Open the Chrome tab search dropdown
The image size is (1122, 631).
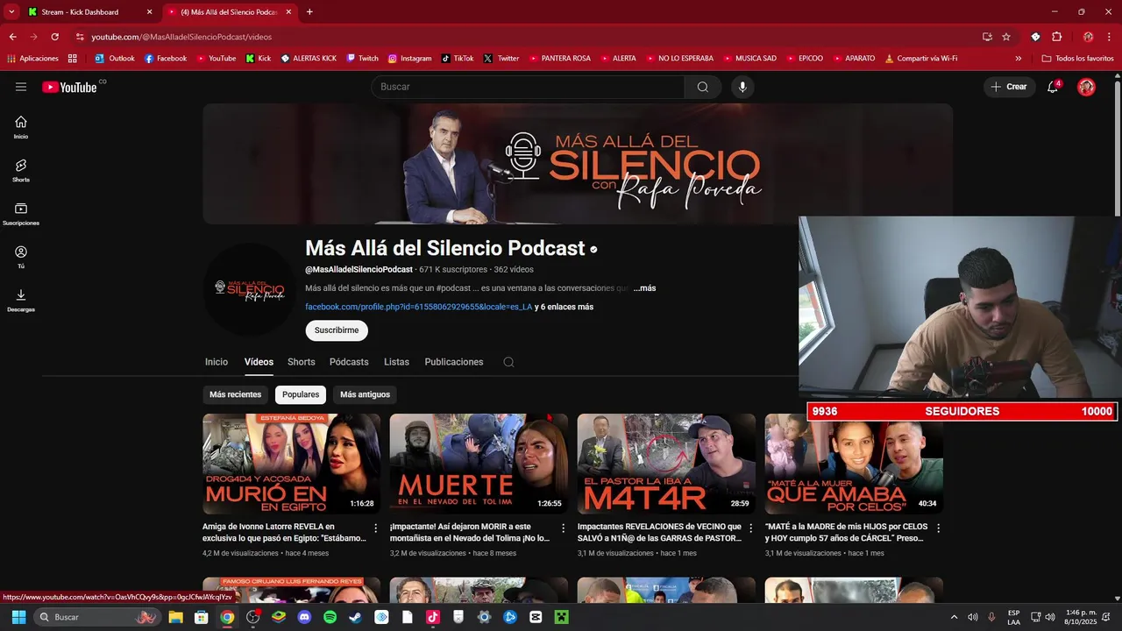11,11
